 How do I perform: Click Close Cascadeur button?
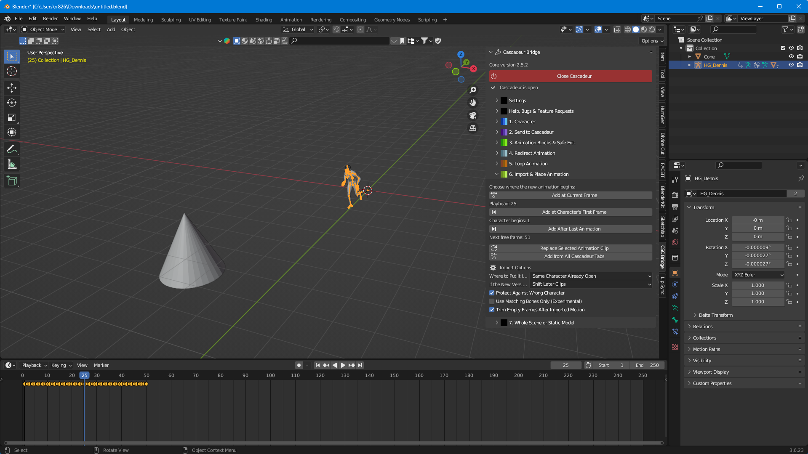[x=571, y=76]
